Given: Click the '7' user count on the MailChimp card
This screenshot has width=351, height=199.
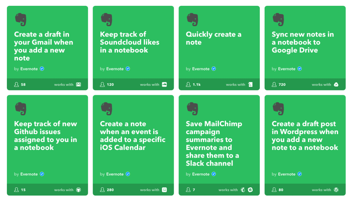Looking at the screenshot, I should pyautogui.click(x=194, y=190).
